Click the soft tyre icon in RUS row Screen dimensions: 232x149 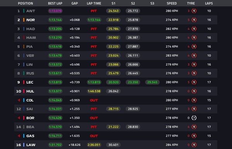[194, 73]
